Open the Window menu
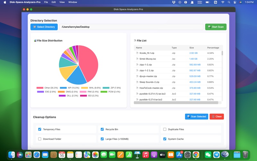This screenshot has height=161, width=257. (73, 2)
